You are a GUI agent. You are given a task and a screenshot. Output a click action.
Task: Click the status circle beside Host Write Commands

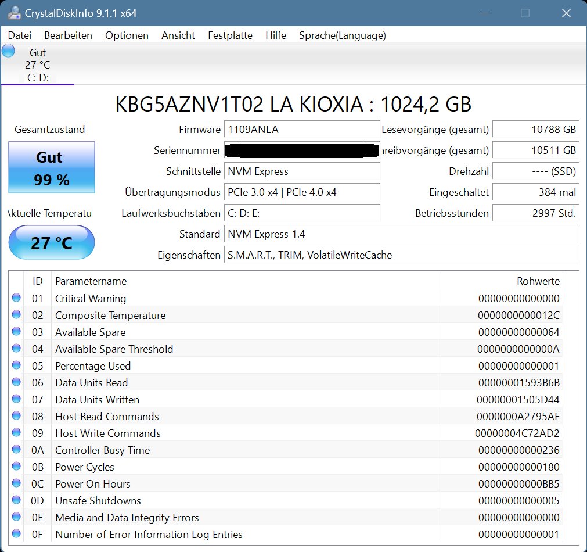(17, 433)
